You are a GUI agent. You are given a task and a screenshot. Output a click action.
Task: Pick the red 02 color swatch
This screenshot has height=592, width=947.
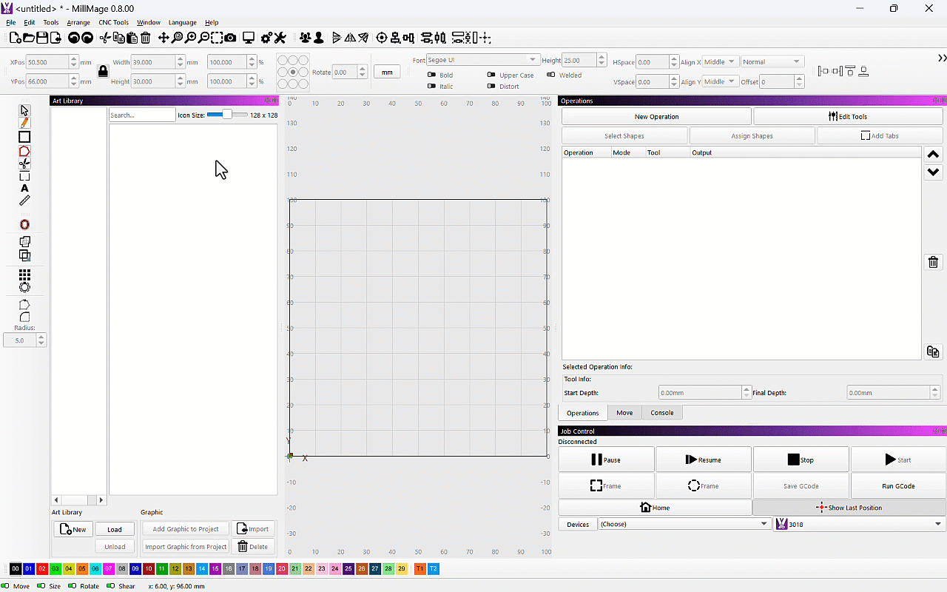[x=42, y=568]
